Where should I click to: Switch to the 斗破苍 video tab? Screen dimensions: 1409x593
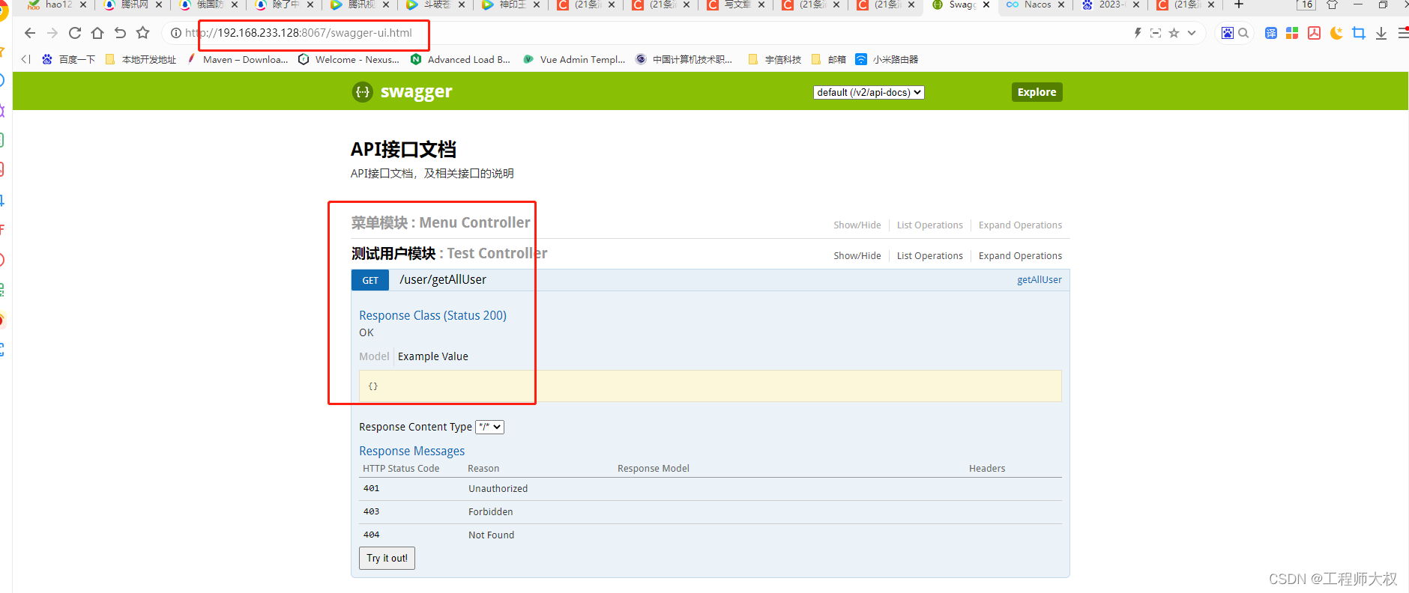click(435, 4)
